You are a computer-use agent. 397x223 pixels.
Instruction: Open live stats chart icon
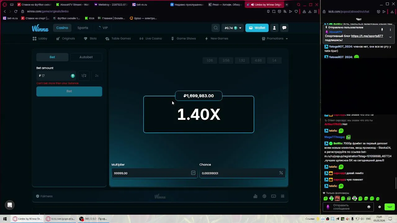click(255, 196)
